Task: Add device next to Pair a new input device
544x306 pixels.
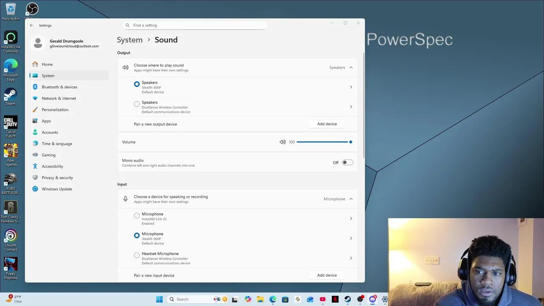Action: 327,275
